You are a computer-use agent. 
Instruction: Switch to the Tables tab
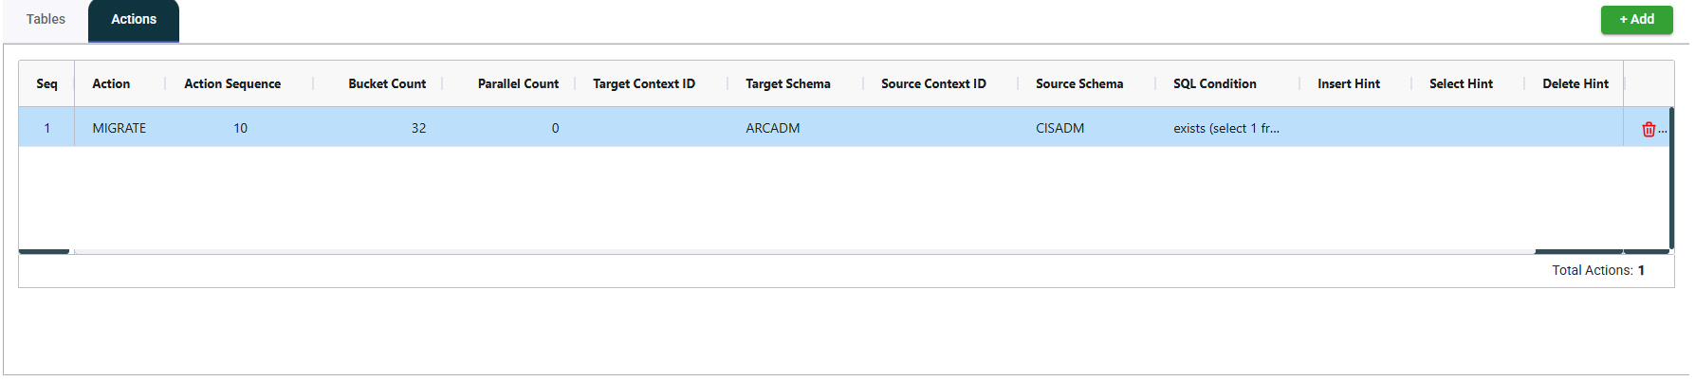click(46, 19)
